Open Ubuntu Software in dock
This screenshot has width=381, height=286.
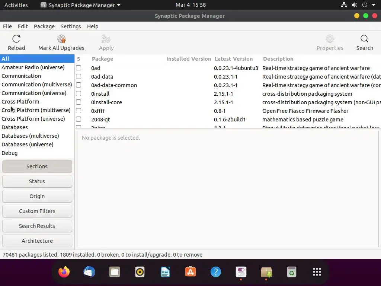(x=190, y=272)
